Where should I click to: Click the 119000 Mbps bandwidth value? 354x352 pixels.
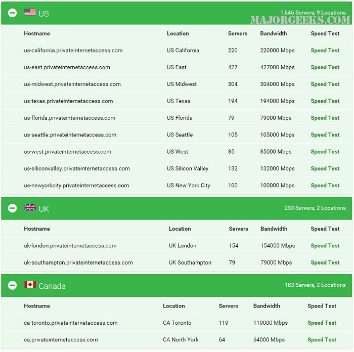[x=271, y=323]
